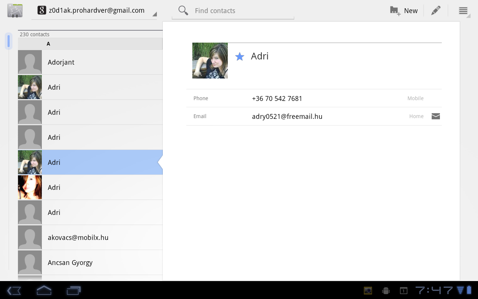This screenshot has width=478, height=299.
Task: Tap the Contacts app icon
Action: (x=15, y=10)
